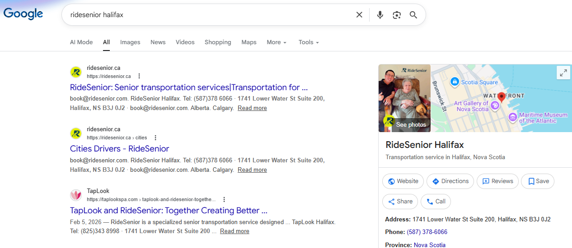Expand the More search filters dropdown
Viewport: 572px width, 248px height.
[x=277, y=42]
